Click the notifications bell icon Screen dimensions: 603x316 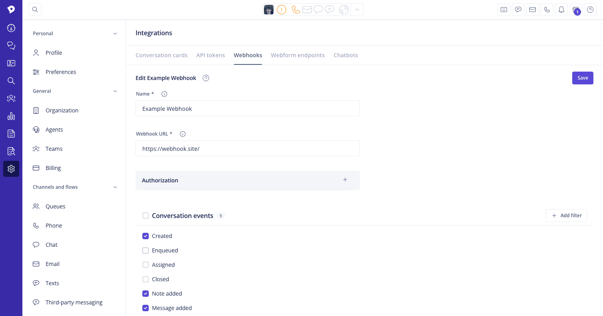click(x=561, y=10)
